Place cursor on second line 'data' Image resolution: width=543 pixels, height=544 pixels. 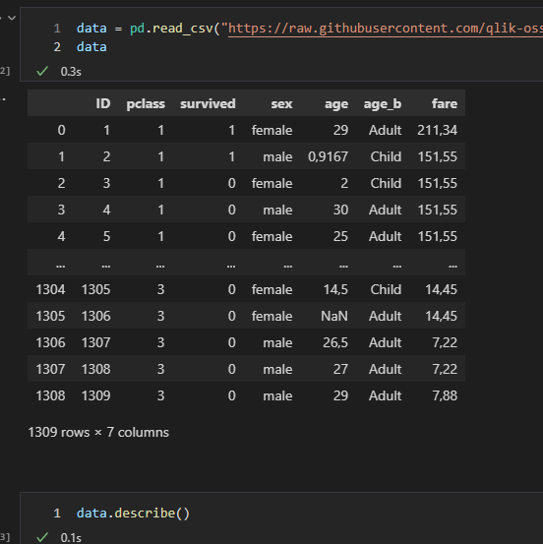[x=91, y=47]
